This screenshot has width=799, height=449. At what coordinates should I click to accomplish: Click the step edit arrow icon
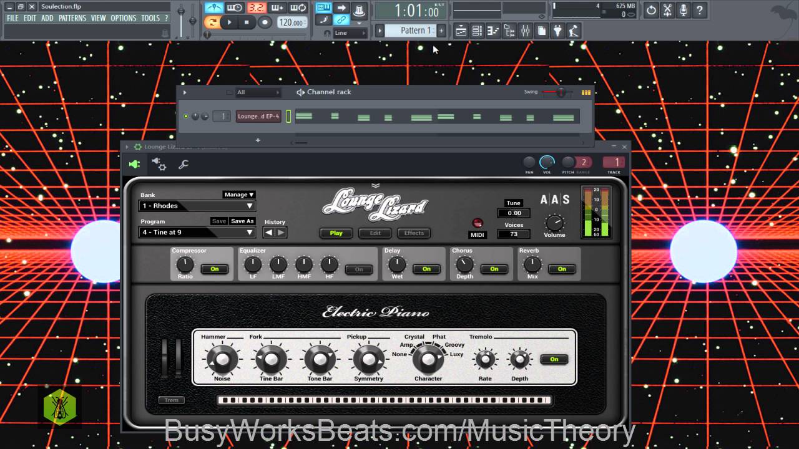tap(341, 8)
